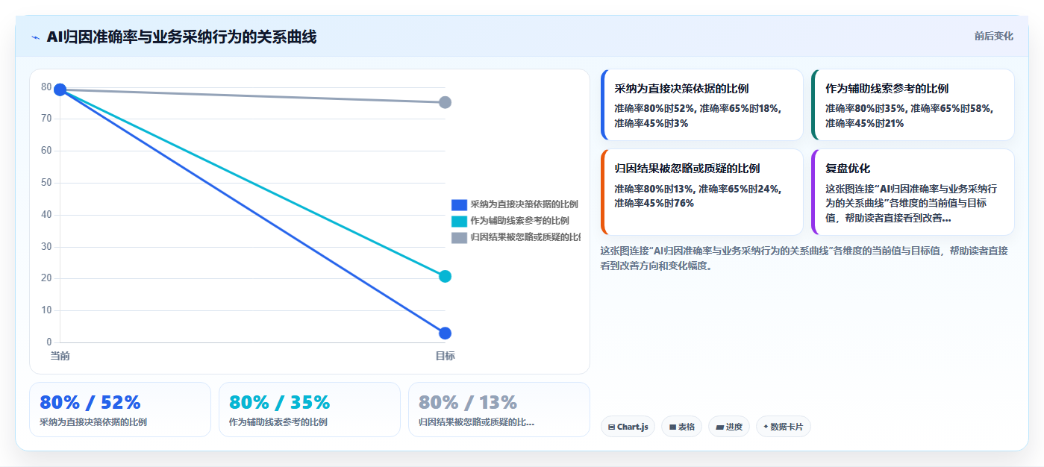Image resolution: width=1044 pixels, height=467 pixels.
Task: Click the y-axis value 40
Action: pyautogui.click(x=46, y=215)
